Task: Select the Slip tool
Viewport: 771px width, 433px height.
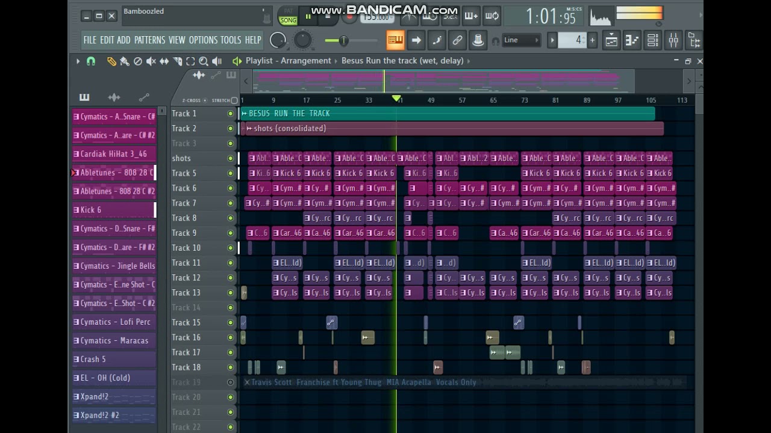Action: coord(164,61)
